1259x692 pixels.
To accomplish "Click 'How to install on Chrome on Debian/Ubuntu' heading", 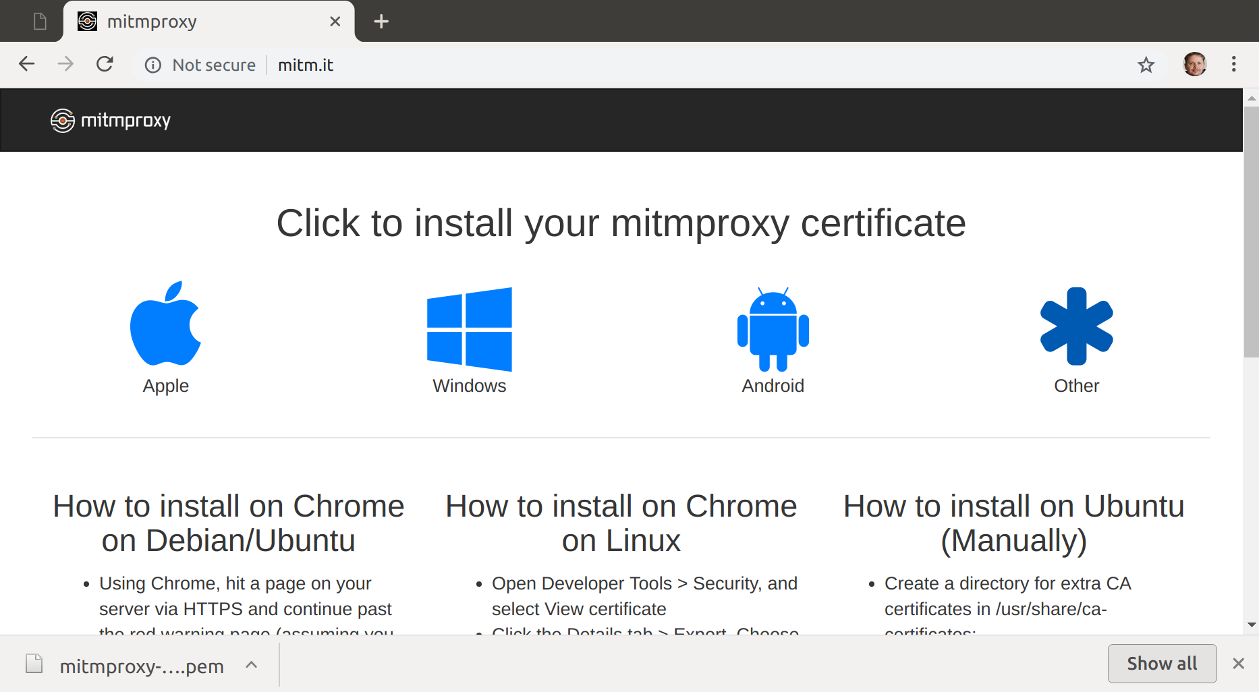I will (229, 523).
